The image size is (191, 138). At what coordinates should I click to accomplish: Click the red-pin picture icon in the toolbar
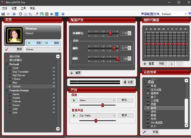point(37,14)
